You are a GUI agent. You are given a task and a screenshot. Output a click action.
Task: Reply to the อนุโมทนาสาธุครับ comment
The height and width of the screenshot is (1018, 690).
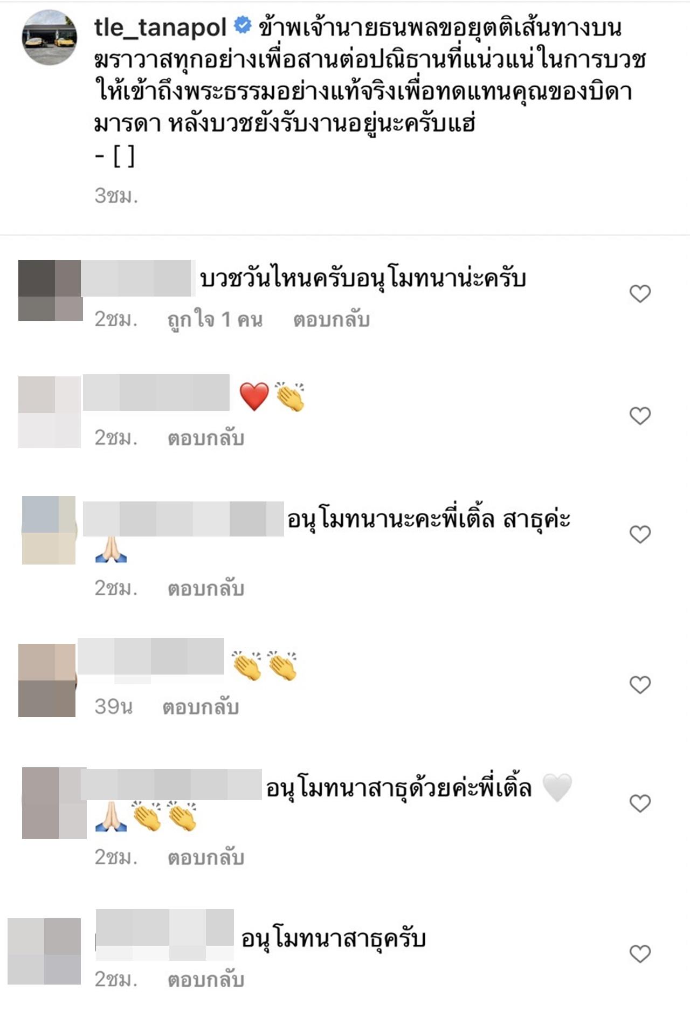tap(206, 980)
